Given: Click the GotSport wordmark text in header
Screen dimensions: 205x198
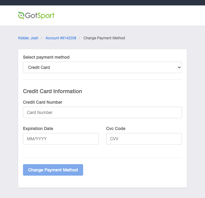Looking at the screenshot, I should [40, 15].
